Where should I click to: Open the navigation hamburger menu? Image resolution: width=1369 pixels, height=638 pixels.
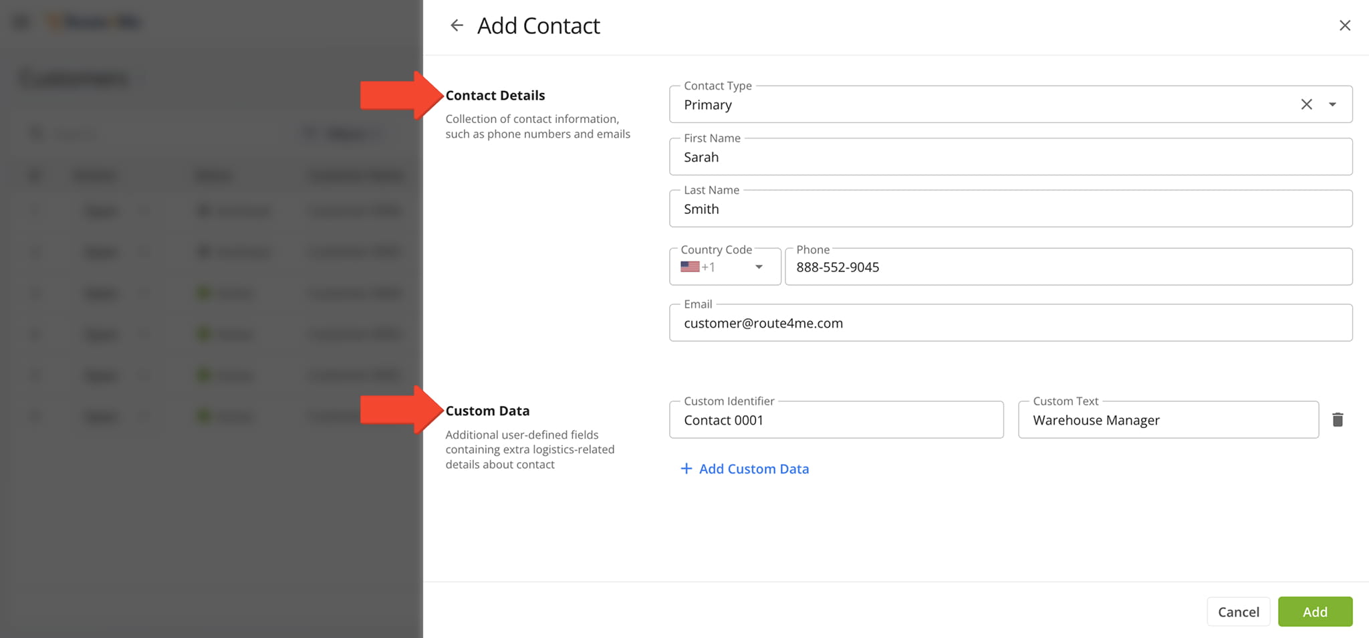point(21,21)
